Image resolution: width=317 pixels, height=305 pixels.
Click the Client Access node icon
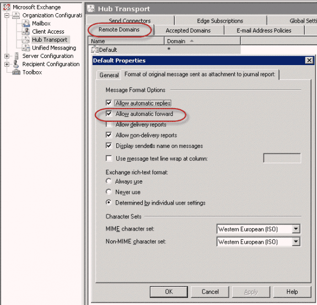(x=26, y=31)
